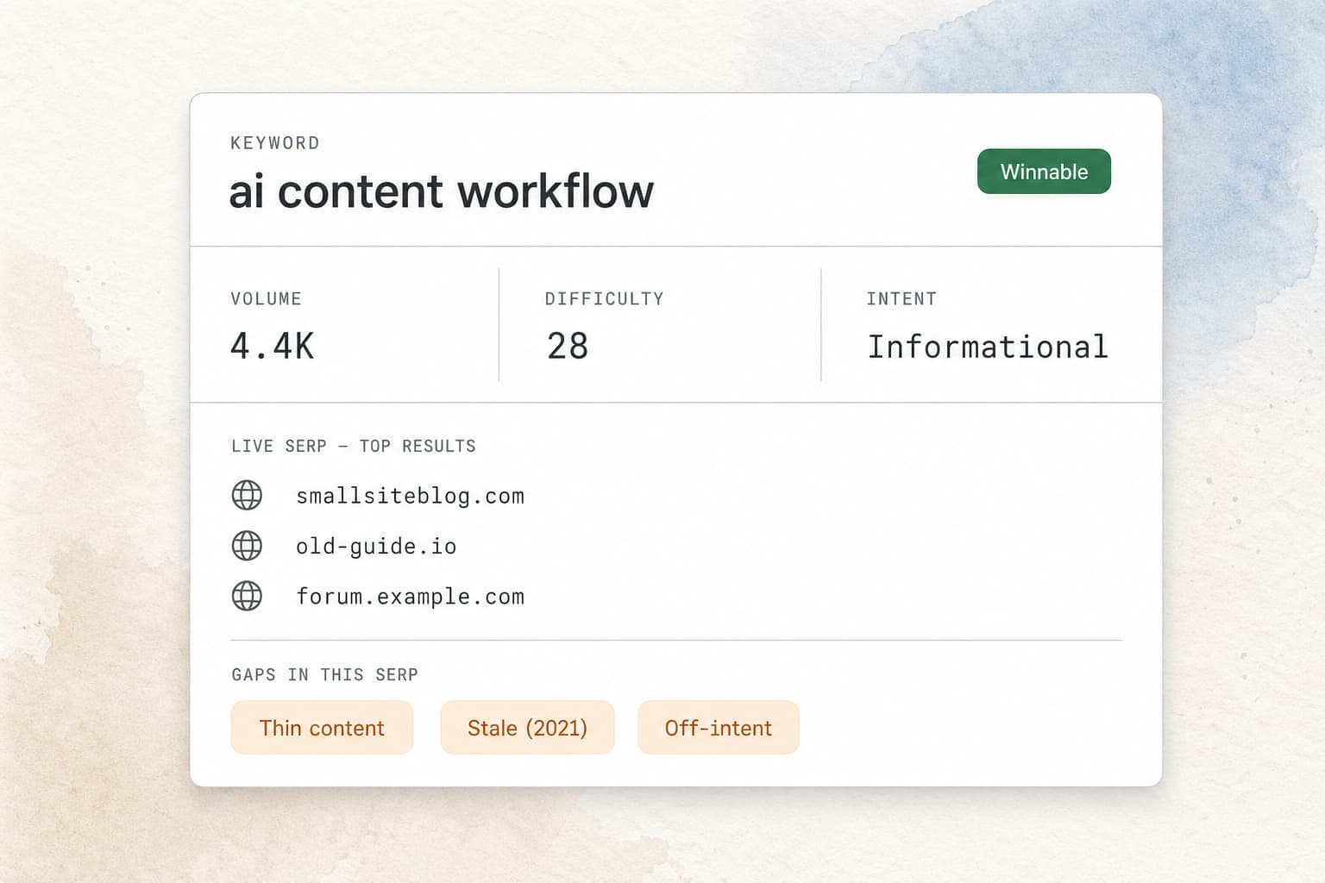Click the globe icon beside old-guide.io

point(247,545)
